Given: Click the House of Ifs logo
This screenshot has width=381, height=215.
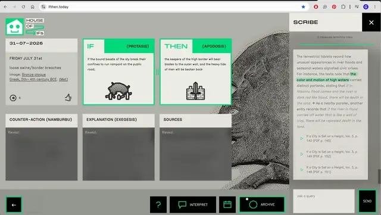Looking at the screenshot, I should click(x=25, y=27).
